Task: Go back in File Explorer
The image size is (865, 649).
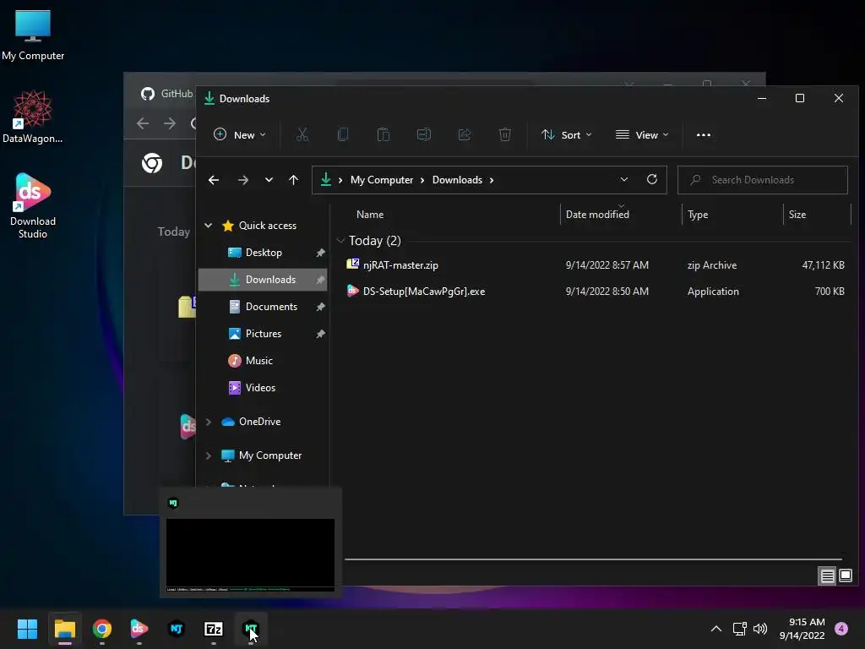Action: pos(214,180)
